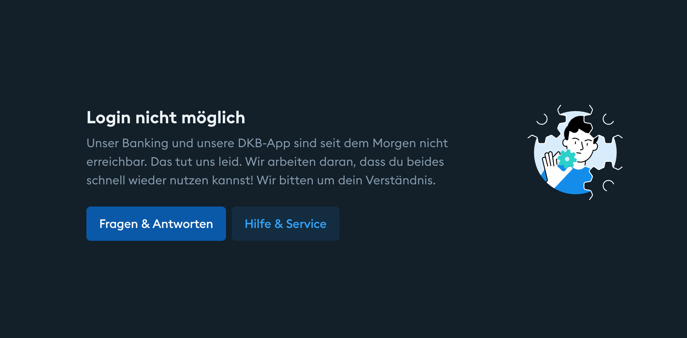Click the teal gear in the illustration
This screenshot has width=687, height=338.
tap(567, 159)
